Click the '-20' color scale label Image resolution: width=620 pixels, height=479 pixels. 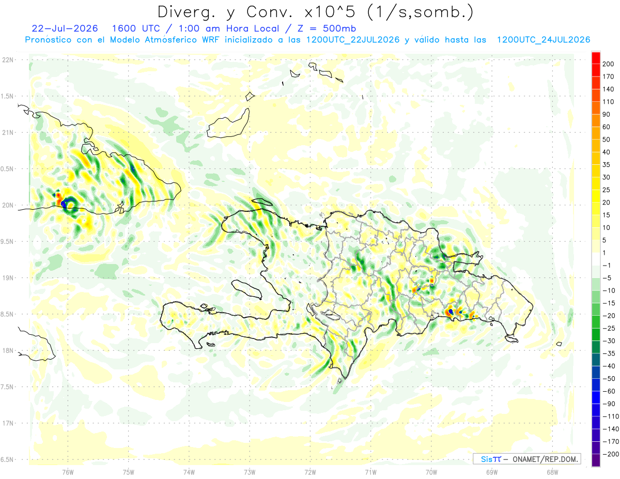(610, 316)
